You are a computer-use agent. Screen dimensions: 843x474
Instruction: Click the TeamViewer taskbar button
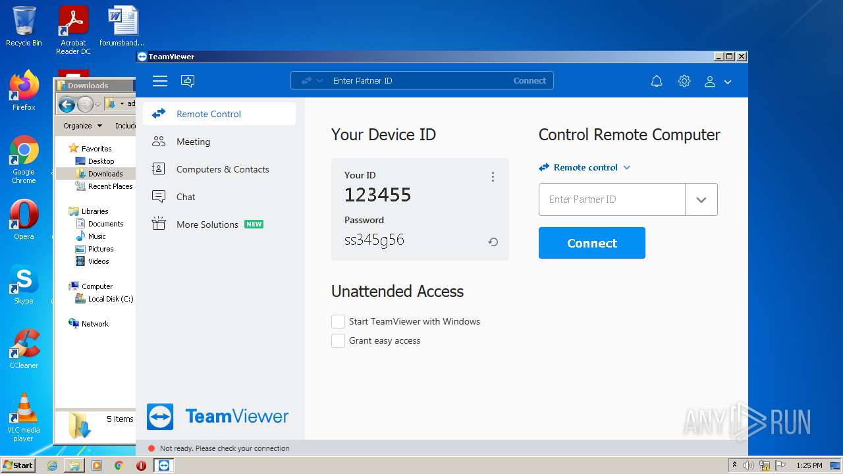pos(164,465)
